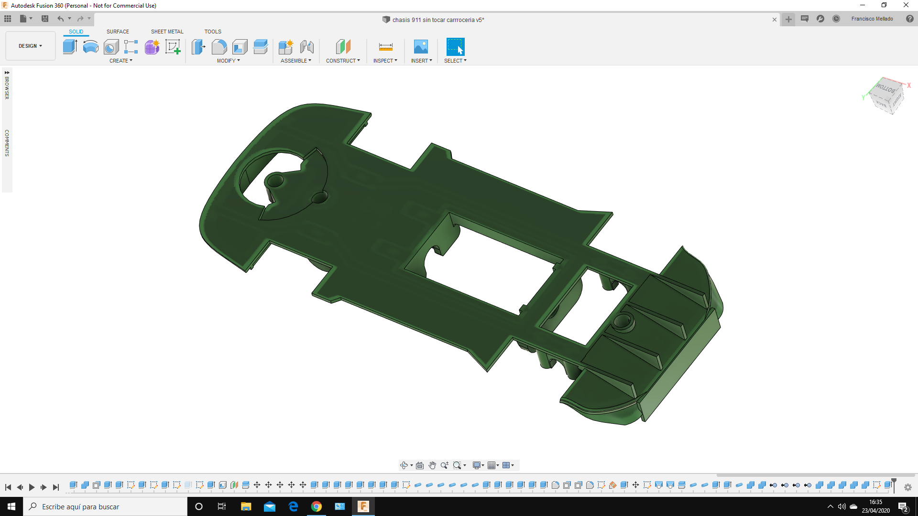Launch the Create Form tool

pyautogui.click(x=152, y=46)
